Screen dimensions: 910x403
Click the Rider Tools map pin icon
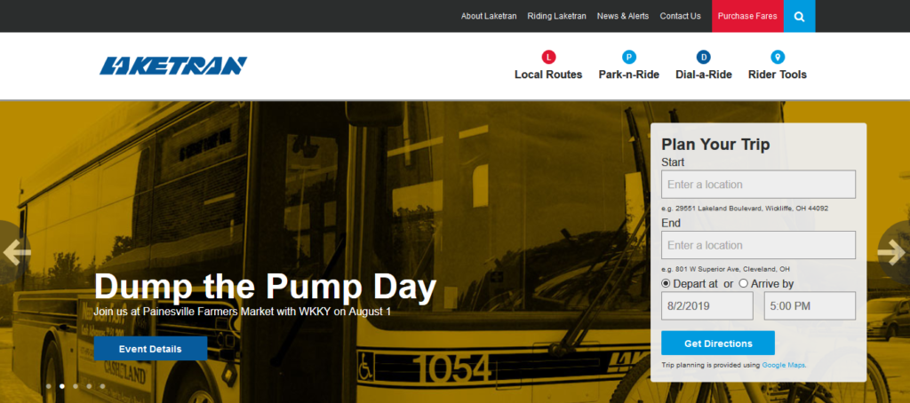coord(778,57)
